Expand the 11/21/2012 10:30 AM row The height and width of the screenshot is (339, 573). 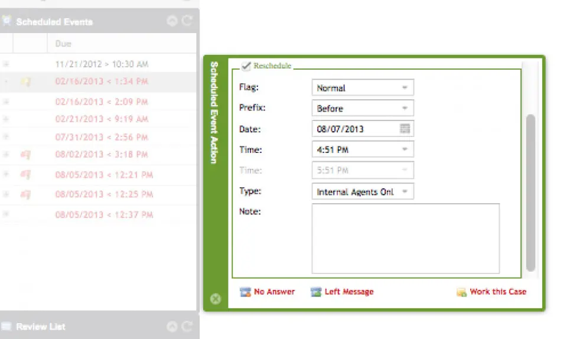(6, 64)
